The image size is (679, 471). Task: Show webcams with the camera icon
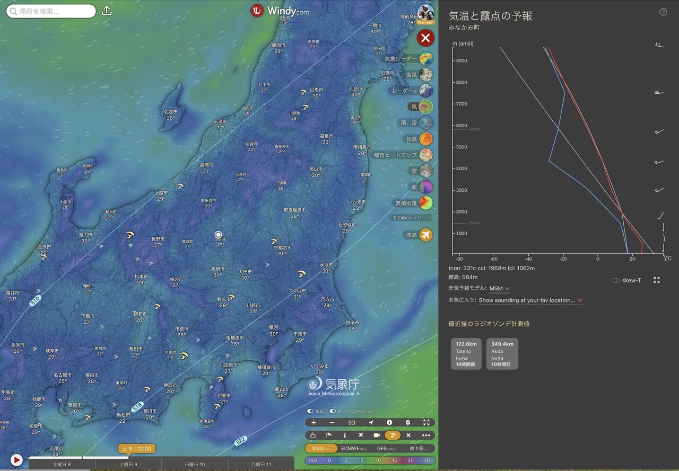(x=377, y=435)
